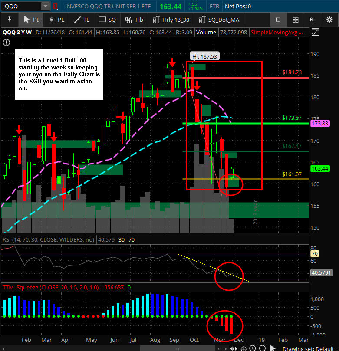Viewport: 339px width, 351px height.
Task: Click the TTM_Squeeze study title label
Action: (51, 287)
